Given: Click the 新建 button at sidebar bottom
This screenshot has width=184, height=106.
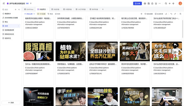Looking at the screenshot, I should click(x=11, y=103).
